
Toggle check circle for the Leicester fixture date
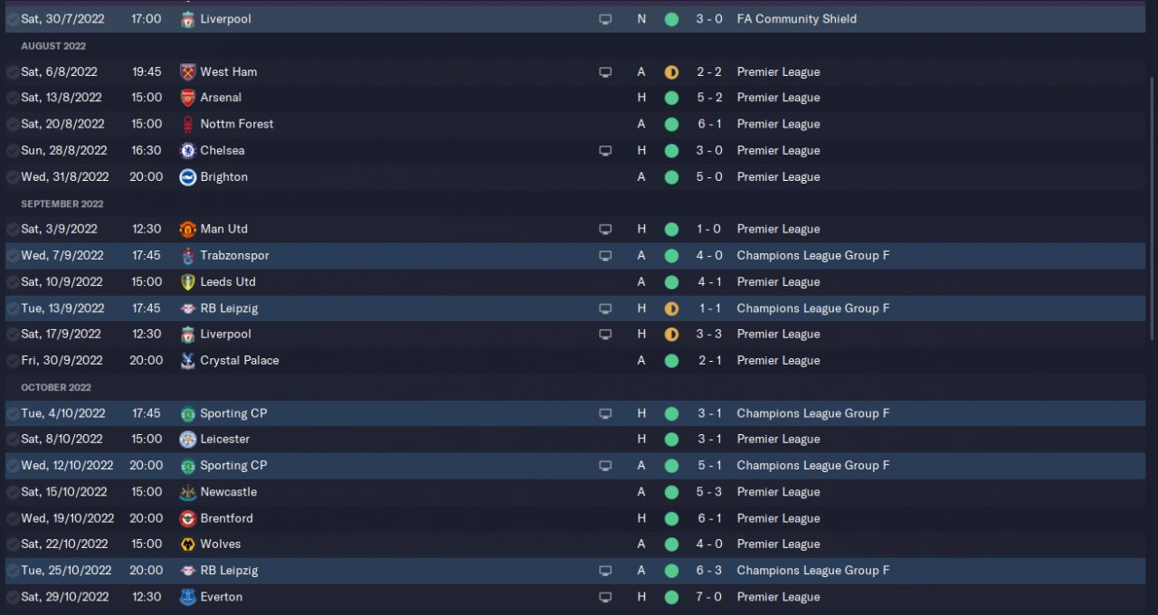coord(13,440)
